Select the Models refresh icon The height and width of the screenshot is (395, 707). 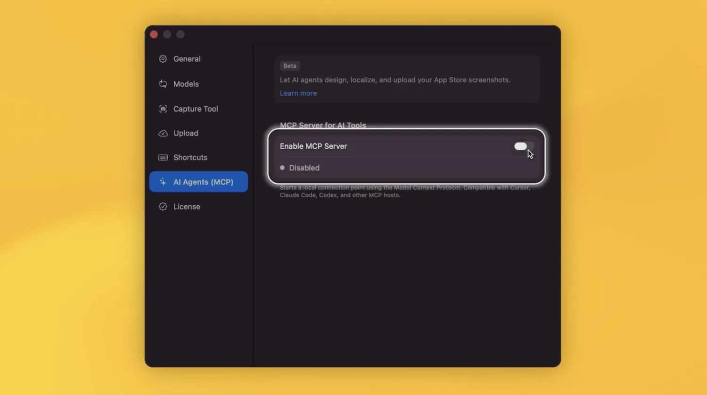[x=163, y=84]
